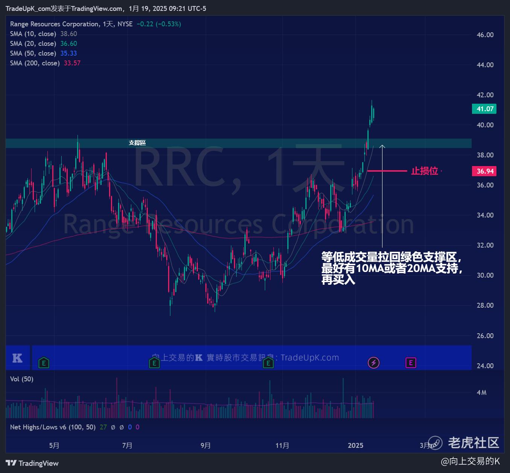Click the Net Highs/Lows v6 indicator label
The height and width of the screenshot is (473, 510).
click(x=53, y=427)
